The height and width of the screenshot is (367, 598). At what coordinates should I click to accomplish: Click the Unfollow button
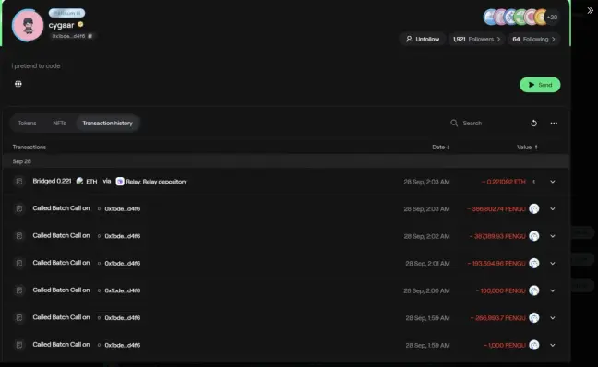tap(423, 40)
